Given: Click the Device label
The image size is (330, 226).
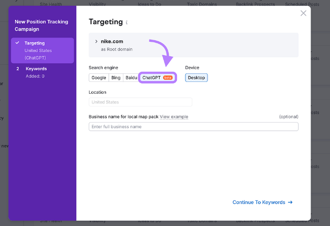Looking at the screenshot, I should pos(192,67).
